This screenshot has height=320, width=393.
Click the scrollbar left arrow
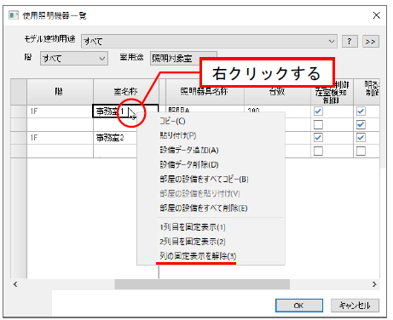click(15, 284)
